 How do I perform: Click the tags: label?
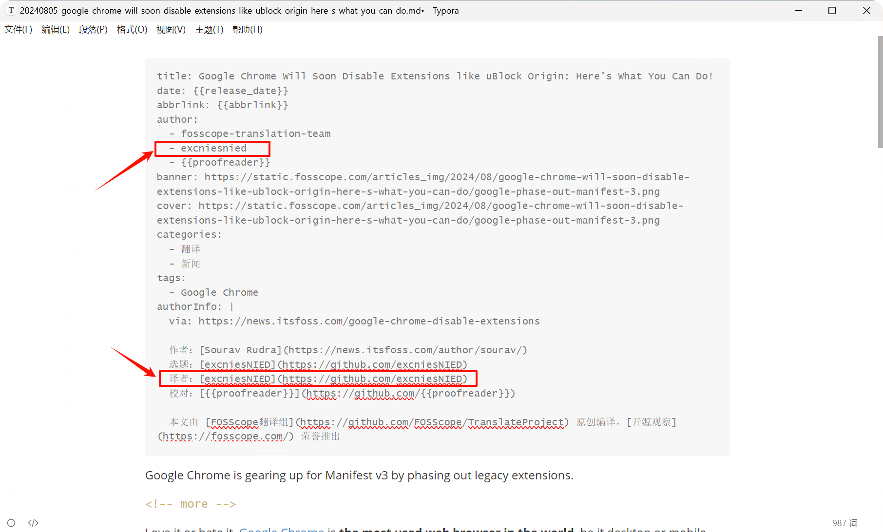point(171,278)
